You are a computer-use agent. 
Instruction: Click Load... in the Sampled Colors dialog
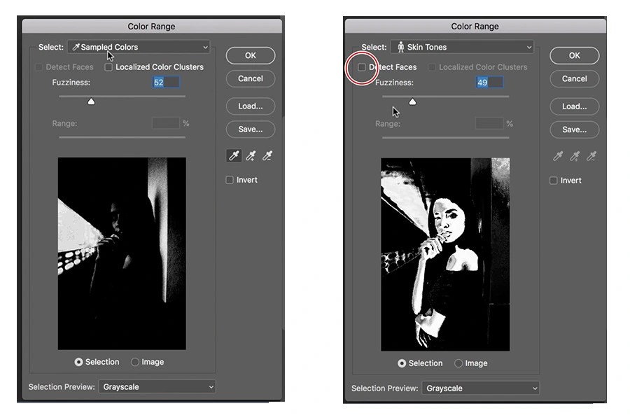point(251,106)
